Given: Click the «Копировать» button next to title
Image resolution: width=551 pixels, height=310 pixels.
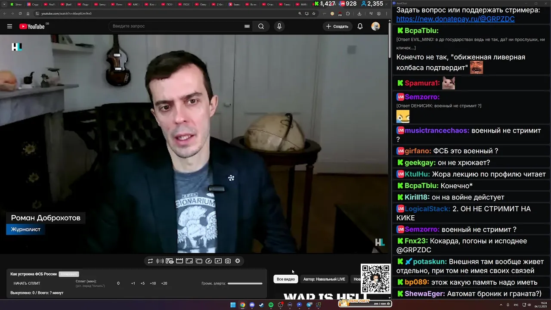Looking at the screenshot, I should point(69,274).
